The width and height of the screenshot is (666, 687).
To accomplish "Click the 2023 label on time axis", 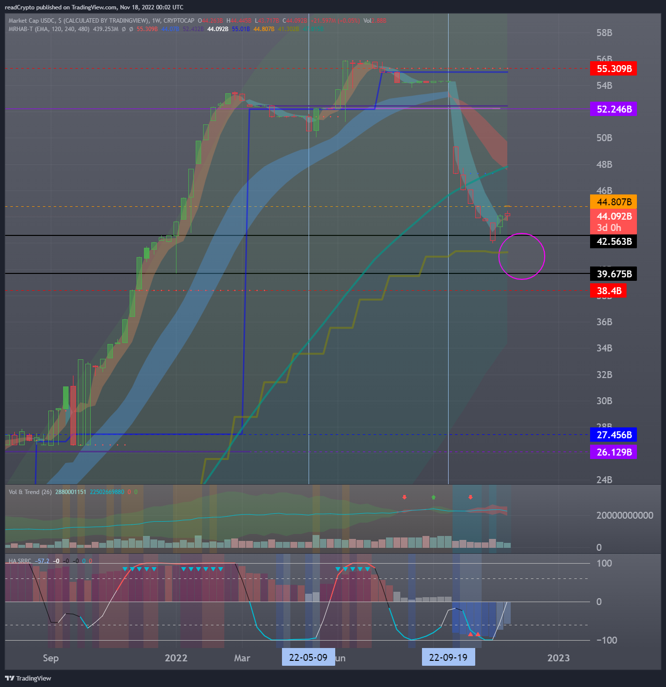I will click(559, 658).
